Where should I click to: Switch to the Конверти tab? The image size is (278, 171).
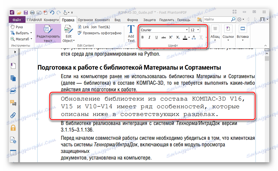(x=51, y=20)
